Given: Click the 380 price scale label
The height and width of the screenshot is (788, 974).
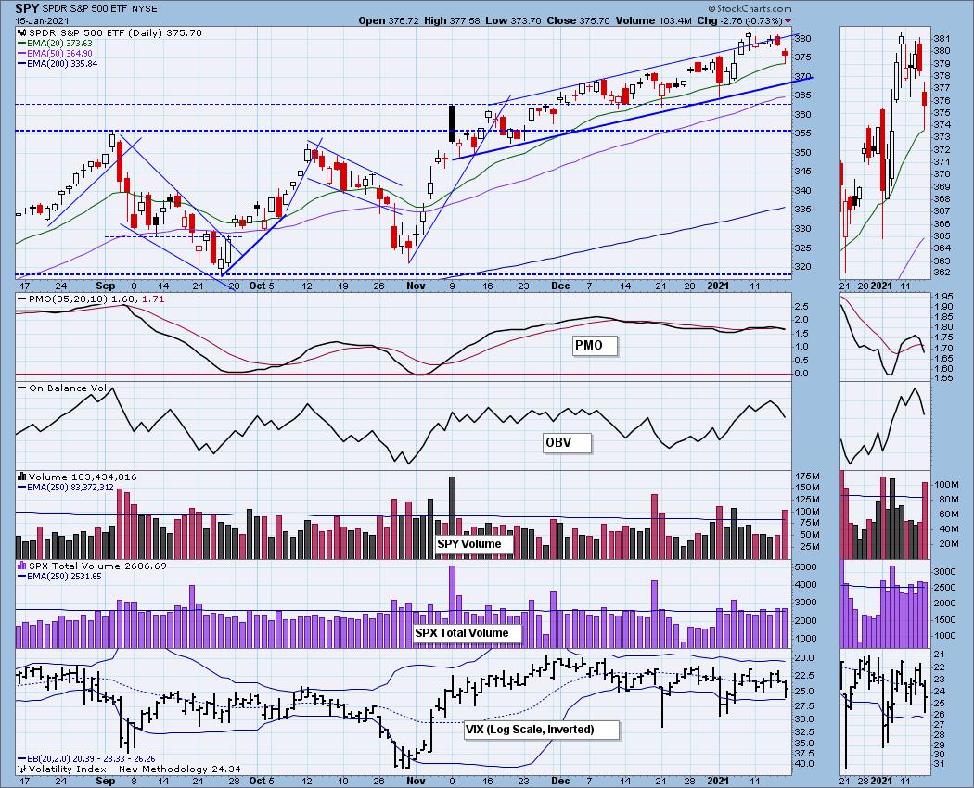Looking at the screenshot, I should tap(803, 39).
